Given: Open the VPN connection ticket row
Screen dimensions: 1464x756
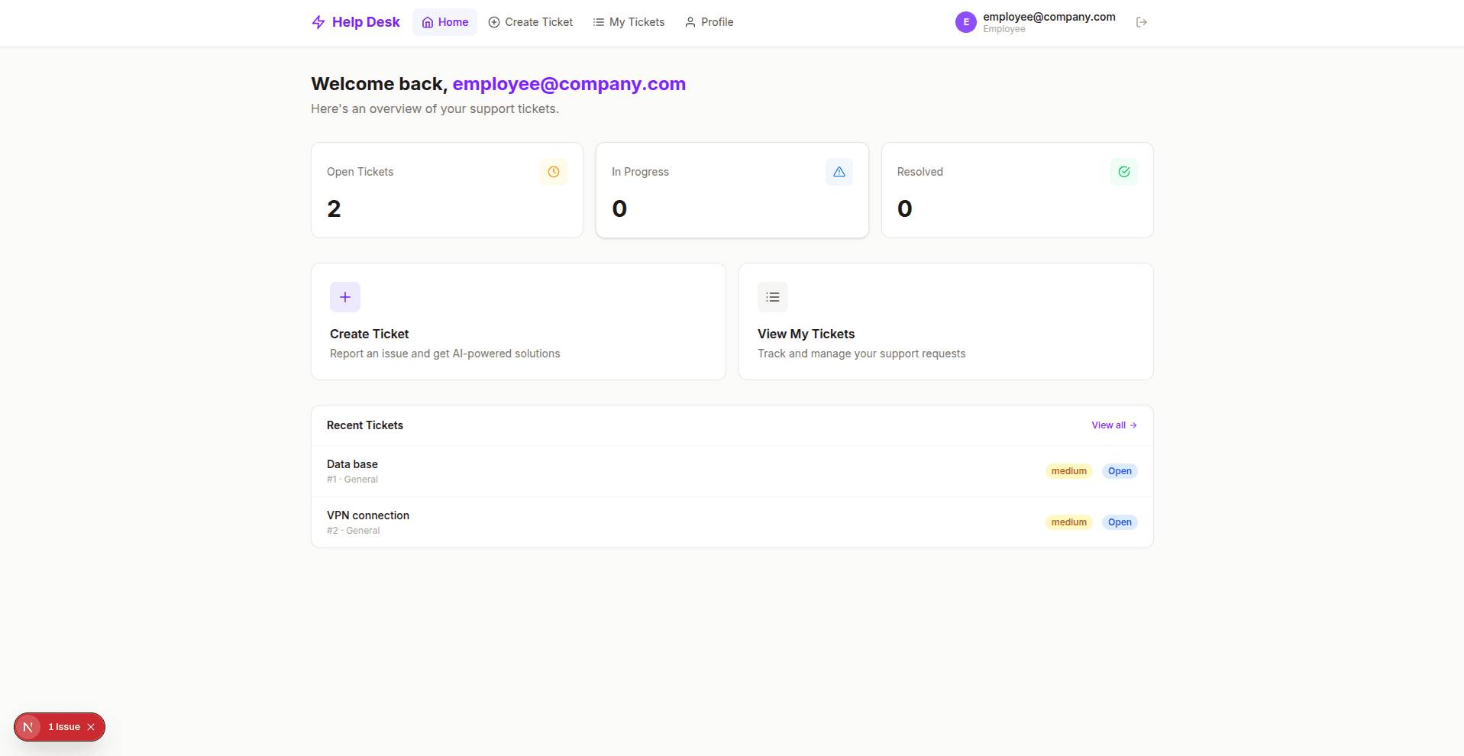Looking at the screenshot, I should [x=732, y=522].
